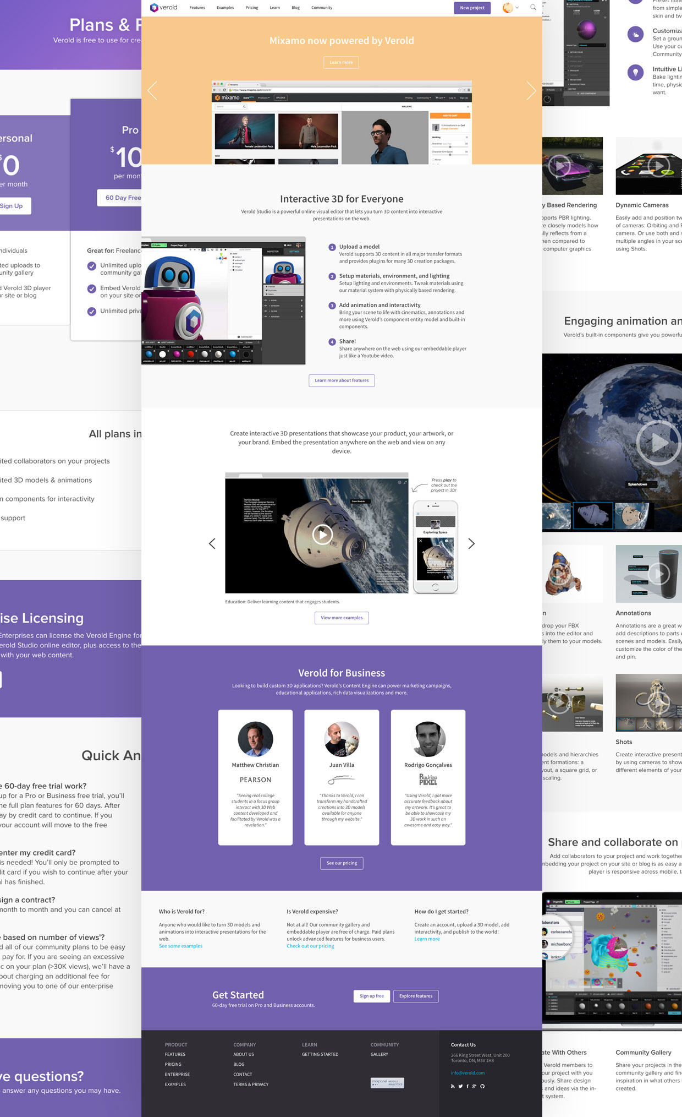This screenshot has height=1117, width=682.
Task: Open the footer GETTING STARTED link
Action: pos(320,1054)
